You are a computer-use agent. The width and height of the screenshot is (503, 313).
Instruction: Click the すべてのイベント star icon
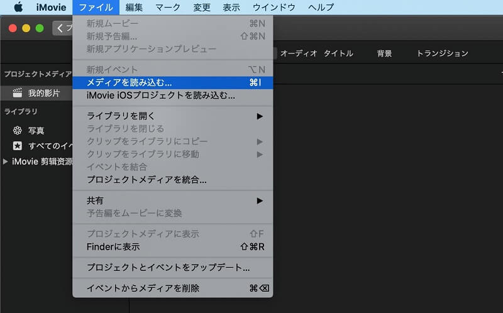tap(18, 146)
